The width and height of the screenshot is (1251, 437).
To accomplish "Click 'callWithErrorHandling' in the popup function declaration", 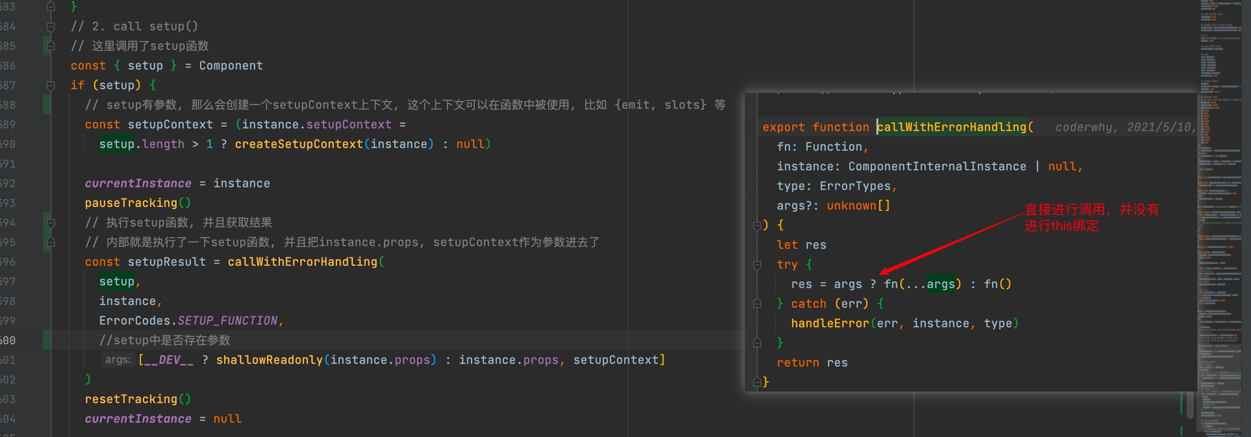I will coord(951,127).
